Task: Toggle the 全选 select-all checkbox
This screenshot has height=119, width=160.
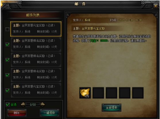Action: [x=7, y=104]
